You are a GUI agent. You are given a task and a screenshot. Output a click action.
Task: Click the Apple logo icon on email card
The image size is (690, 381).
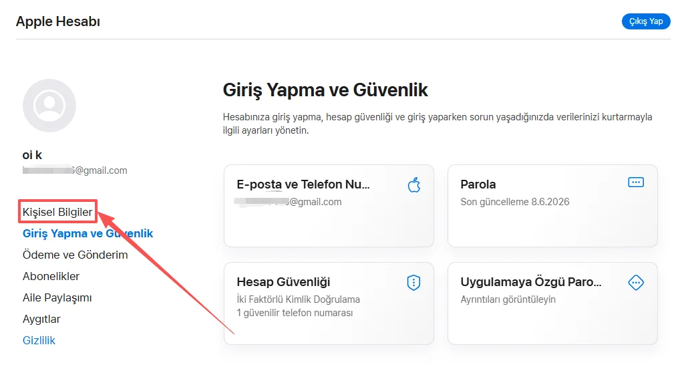tap(414, 185)
